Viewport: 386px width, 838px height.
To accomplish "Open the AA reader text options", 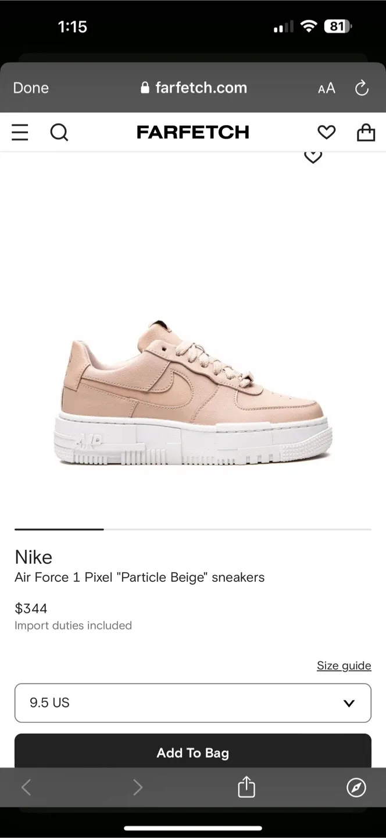I will 327,88.
